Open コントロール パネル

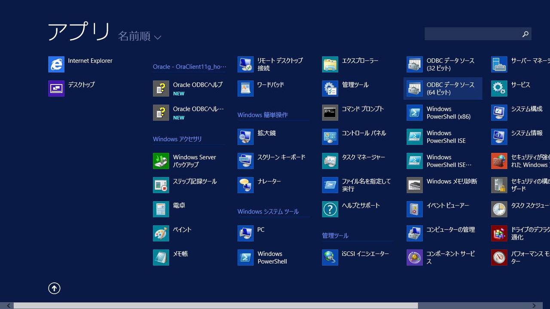pos(354,137)
